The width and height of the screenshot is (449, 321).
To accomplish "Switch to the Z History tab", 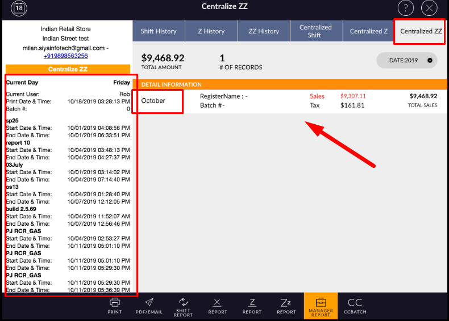I will [211, 31].
